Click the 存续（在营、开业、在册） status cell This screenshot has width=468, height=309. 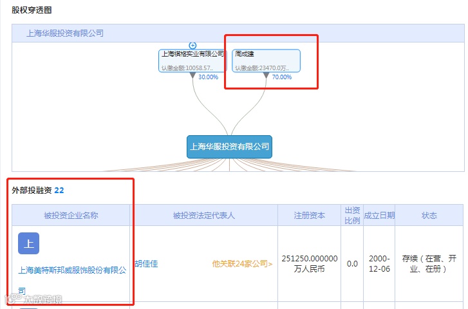point(429,264)
